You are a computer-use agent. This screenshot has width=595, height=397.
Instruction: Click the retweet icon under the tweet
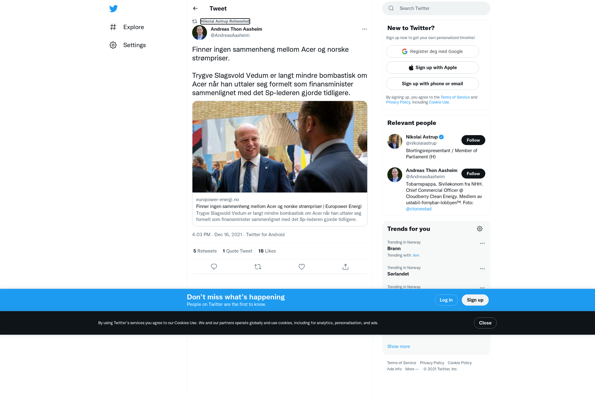coord(258,267)
